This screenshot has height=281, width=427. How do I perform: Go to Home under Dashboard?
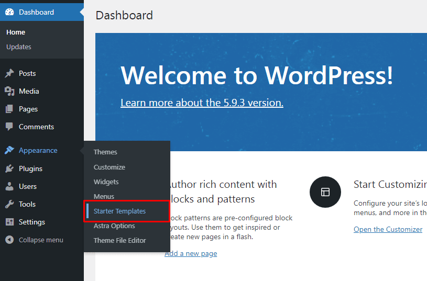[x=16, y=32]
